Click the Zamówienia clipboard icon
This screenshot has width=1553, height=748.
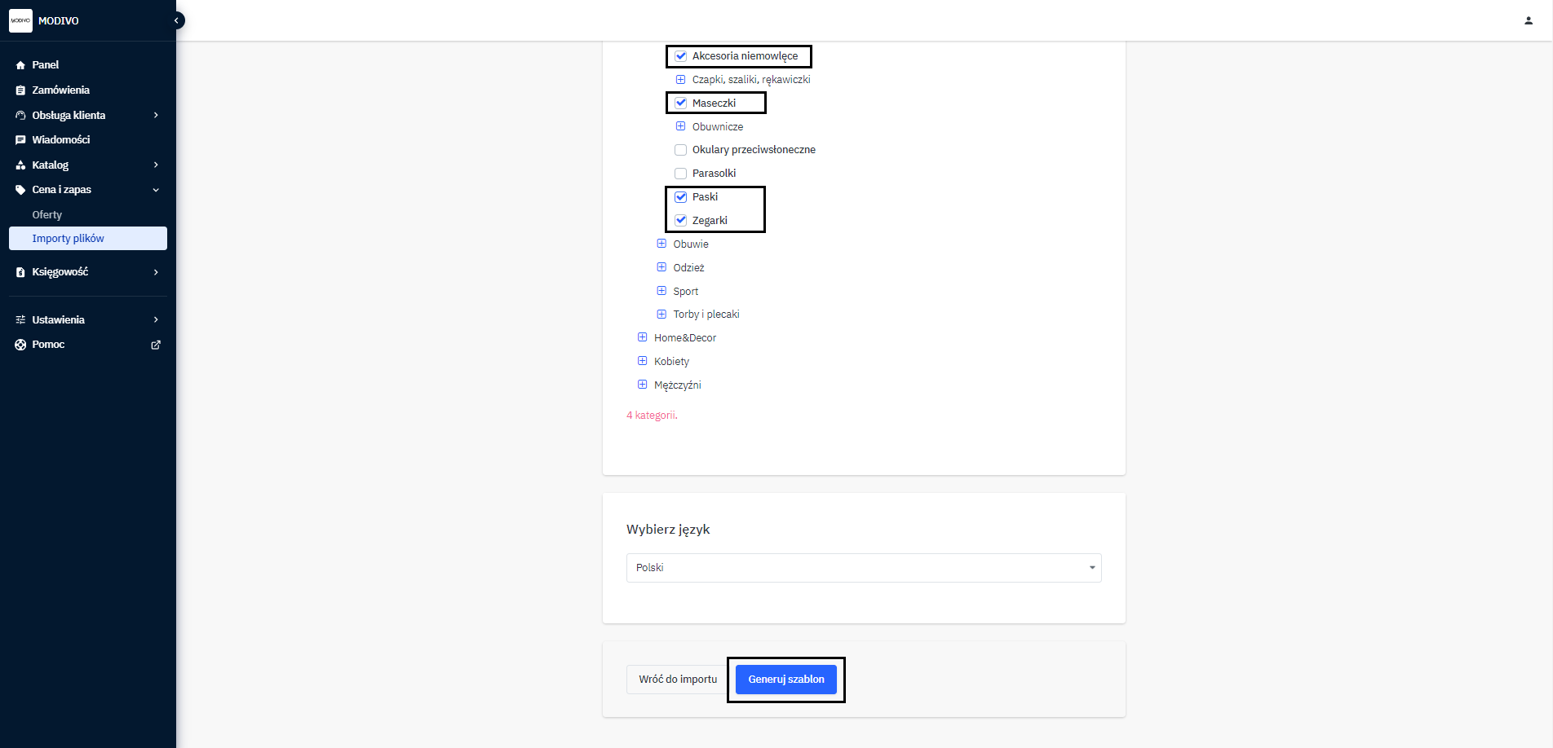tap(20, 90)
